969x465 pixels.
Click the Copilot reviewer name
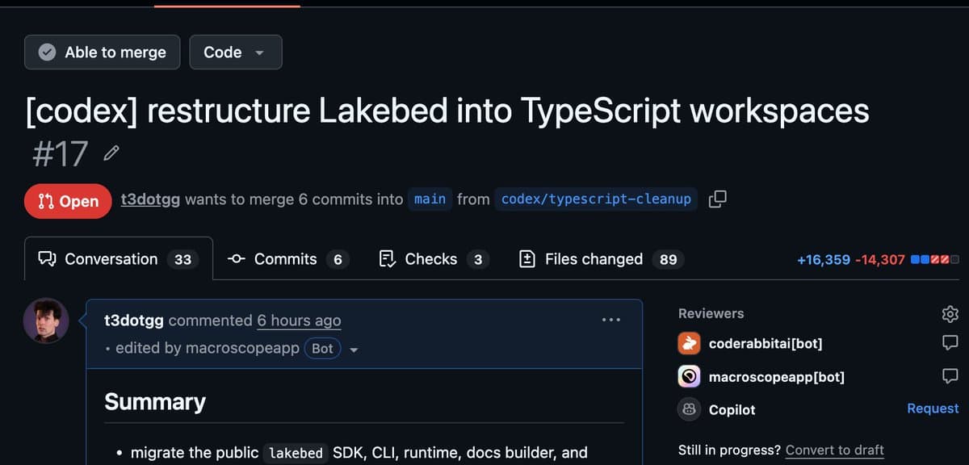click(732, 409)
